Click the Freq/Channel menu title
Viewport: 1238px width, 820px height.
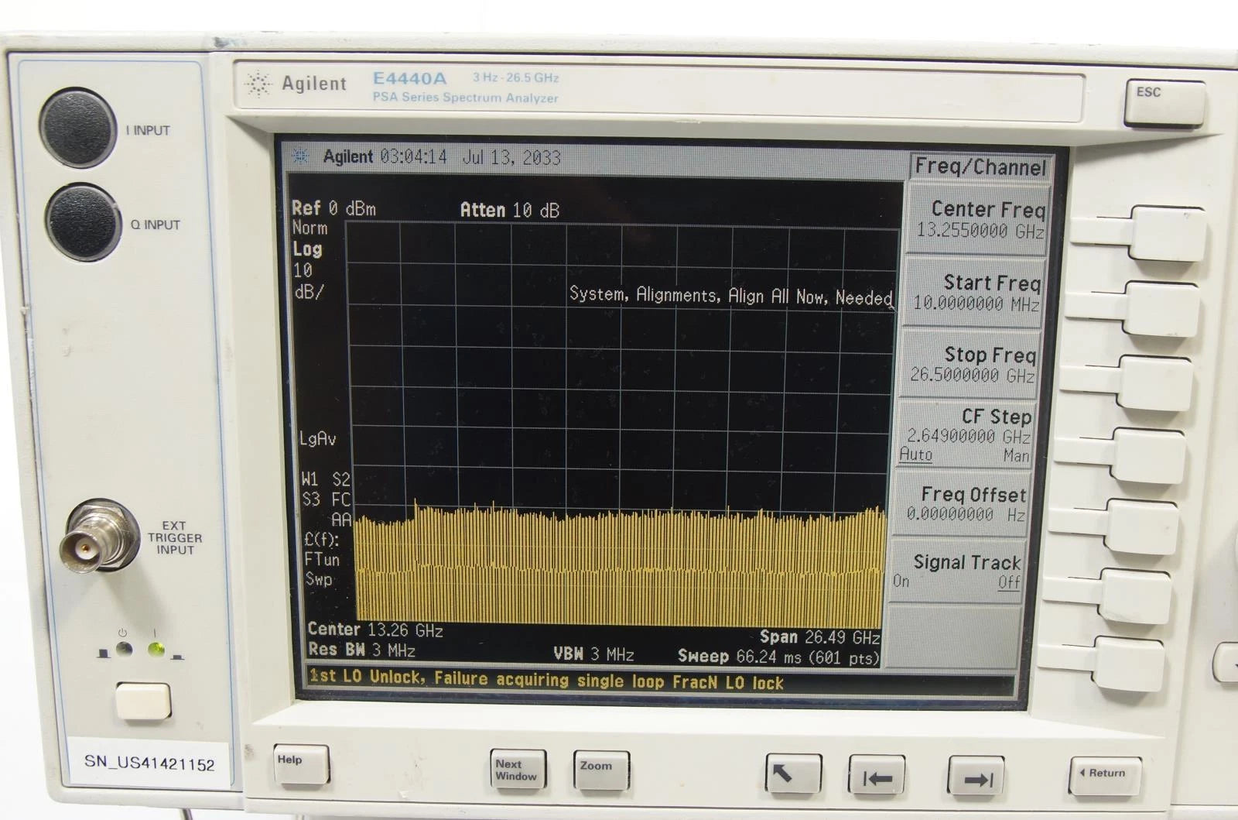point(980,166)
